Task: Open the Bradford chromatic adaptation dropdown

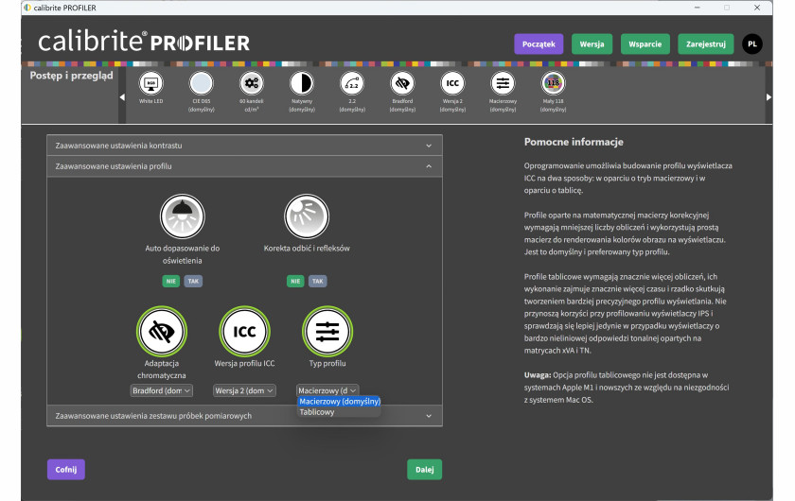Action: [x=161, y=390]
